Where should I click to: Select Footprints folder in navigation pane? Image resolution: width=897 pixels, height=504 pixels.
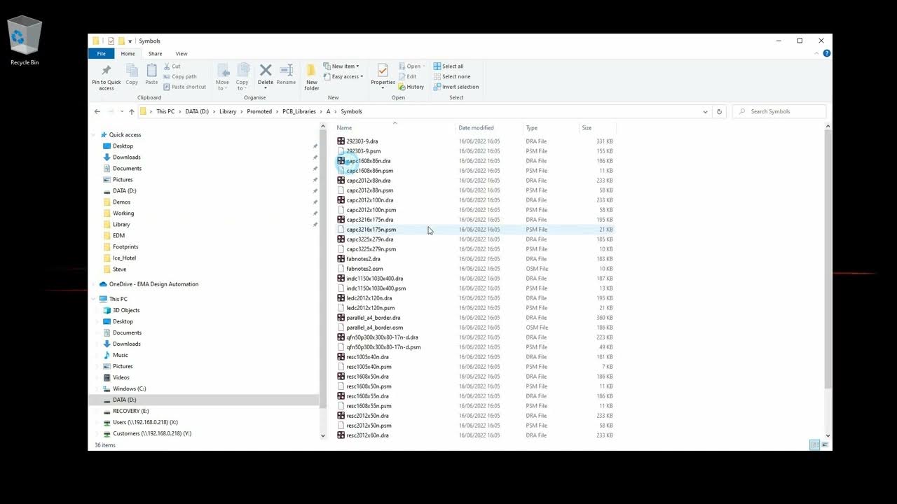coord(125,247)
